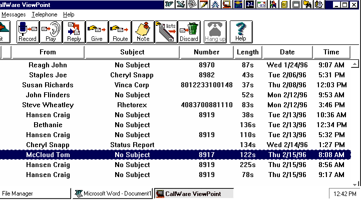Image resolution: width=361 pixels, height=200 pixels.
Task: Click the Reply toolbar button
Action: (x=74, y=32)
